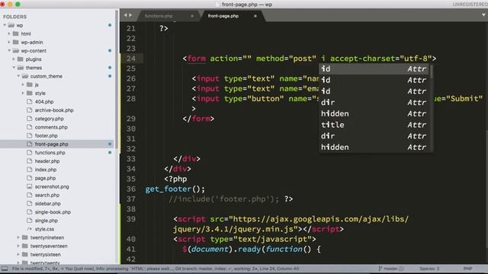Expand the twentyseventeen folder
Viewport: 488px width, 274px height.
pos(18,246)
